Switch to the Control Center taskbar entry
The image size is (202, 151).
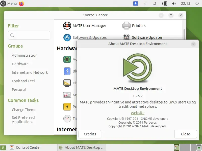28,147
